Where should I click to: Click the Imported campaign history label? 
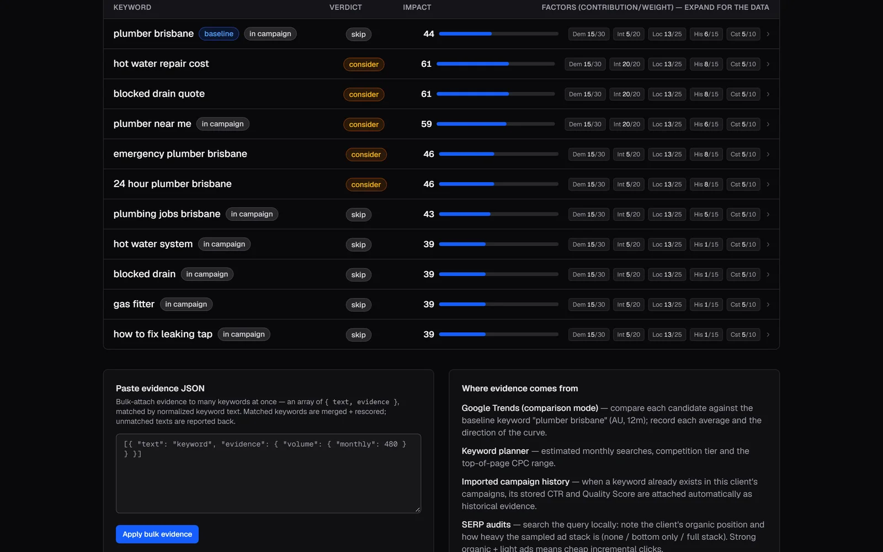click(515, 482)
